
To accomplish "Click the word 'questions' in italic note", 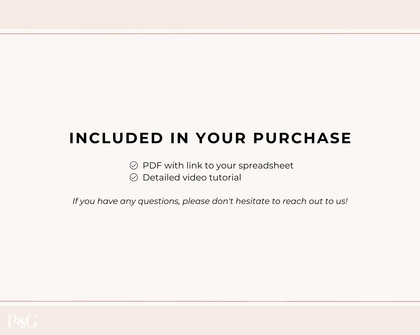I will pos(159,202).
